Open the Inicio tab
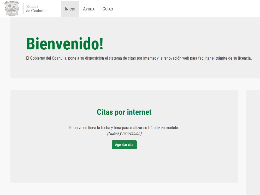Image resolution: width=260 pixels, height=195 pixels. click(70, 9)
